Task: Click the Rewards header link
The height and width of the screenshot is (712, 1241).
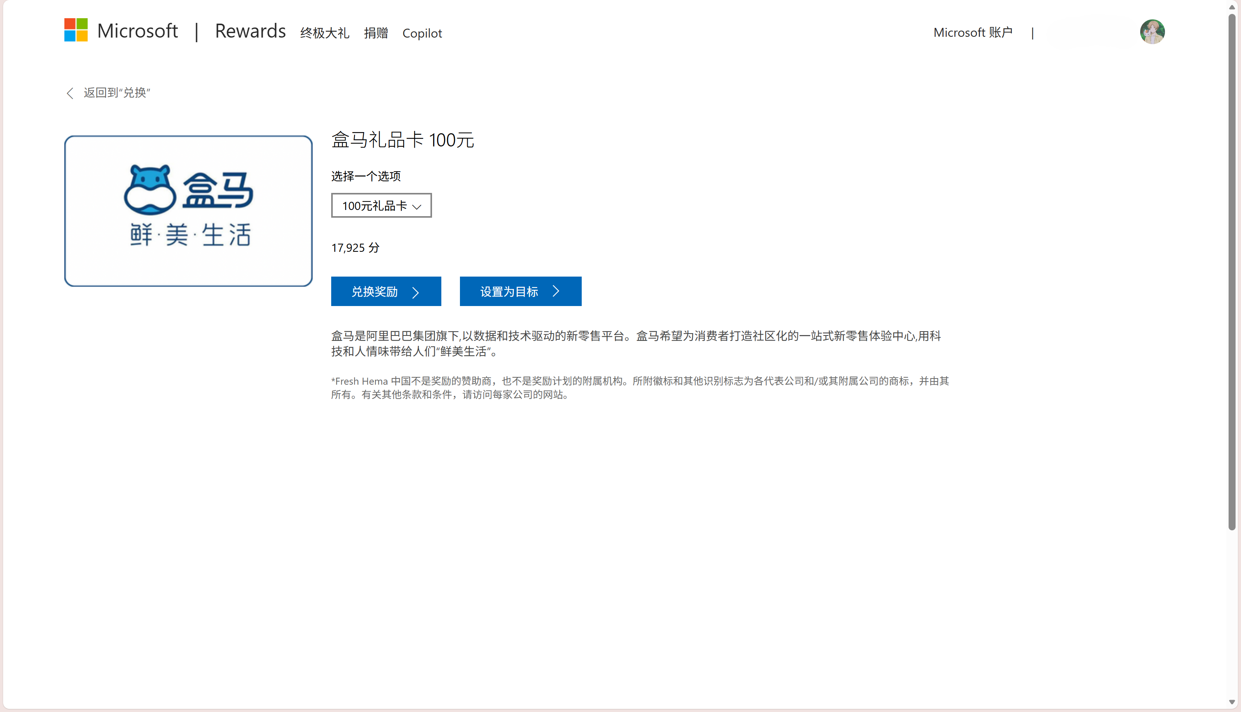Action: click(x=250, y=31)
